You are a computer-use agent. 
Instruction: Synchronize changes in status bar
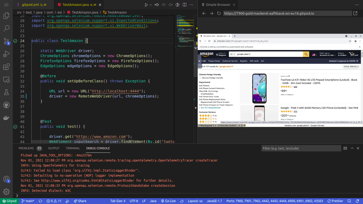(40, 201)
